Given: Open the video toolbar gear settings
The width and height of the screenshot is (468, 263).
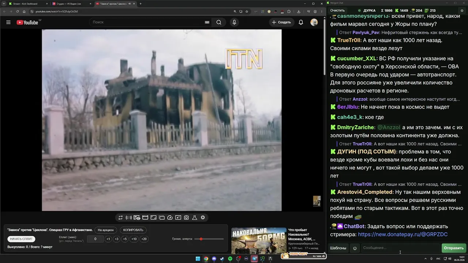Looking at the screenshot, I should (x=203, y=218).
